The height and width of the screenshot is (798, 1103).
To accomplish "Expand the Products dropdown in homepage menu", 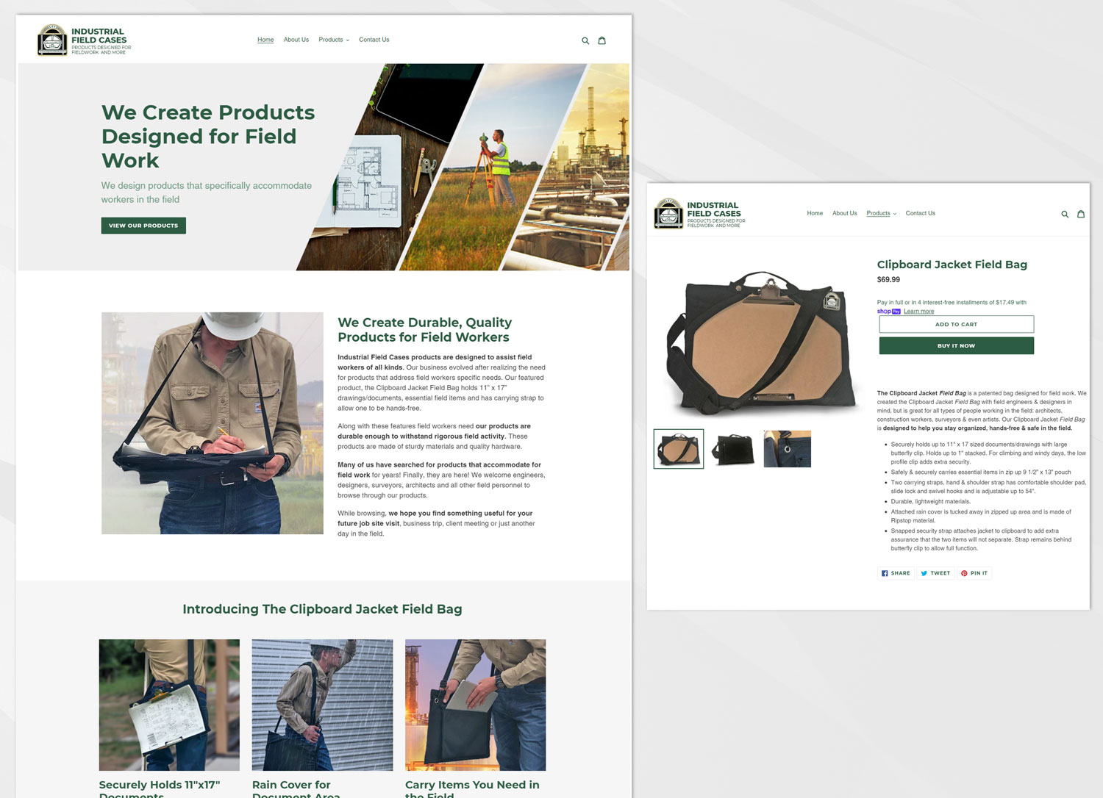I will [334, 40].
